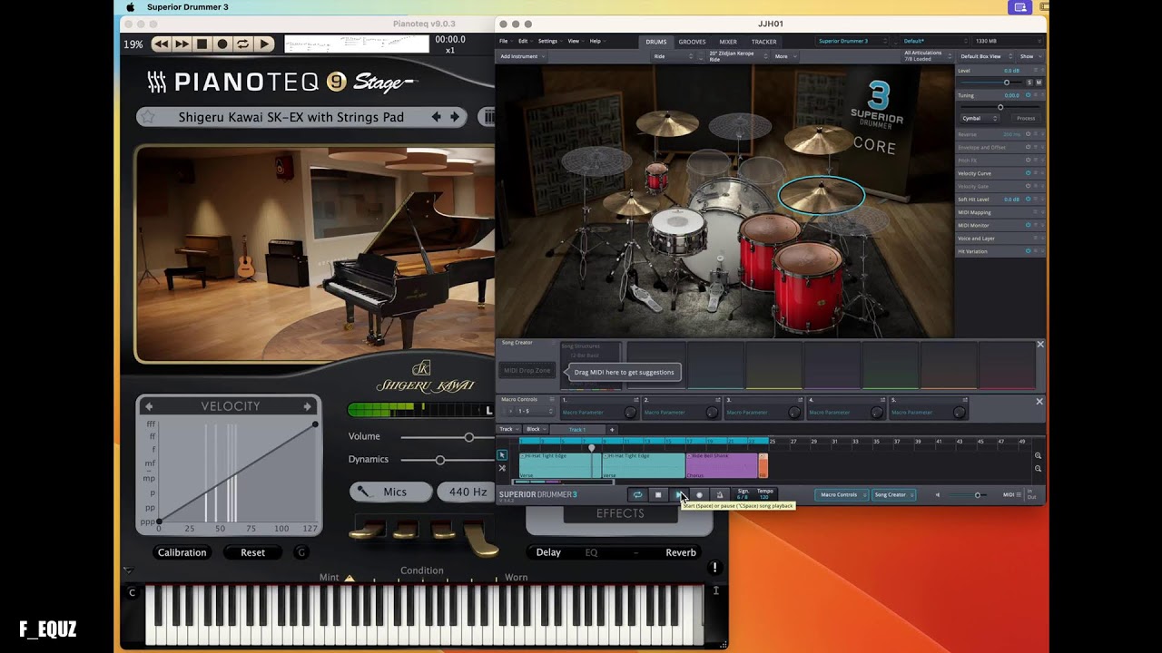Mark the Shigeru Kawai preset as favorite

tap(149, 117)
